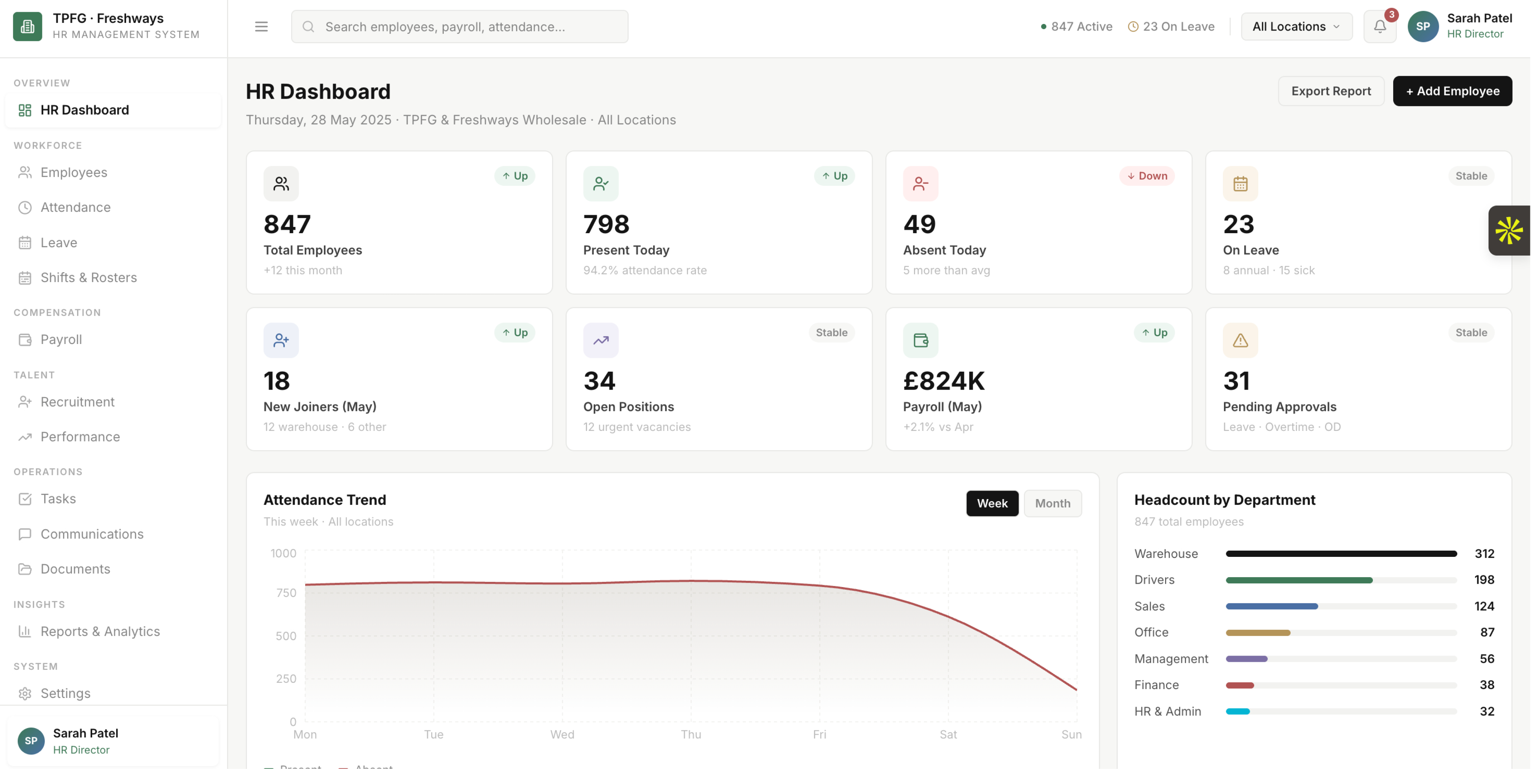Click the Payroll (May) wallet icon
Screen dimensions: 1531x769
point(920,340)
